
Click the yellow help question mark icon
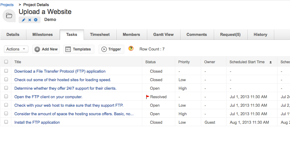coord(131,48)
